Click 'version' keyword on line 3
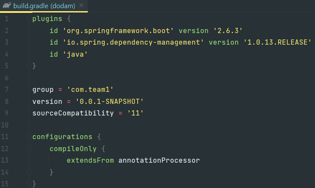 point(224,42)
